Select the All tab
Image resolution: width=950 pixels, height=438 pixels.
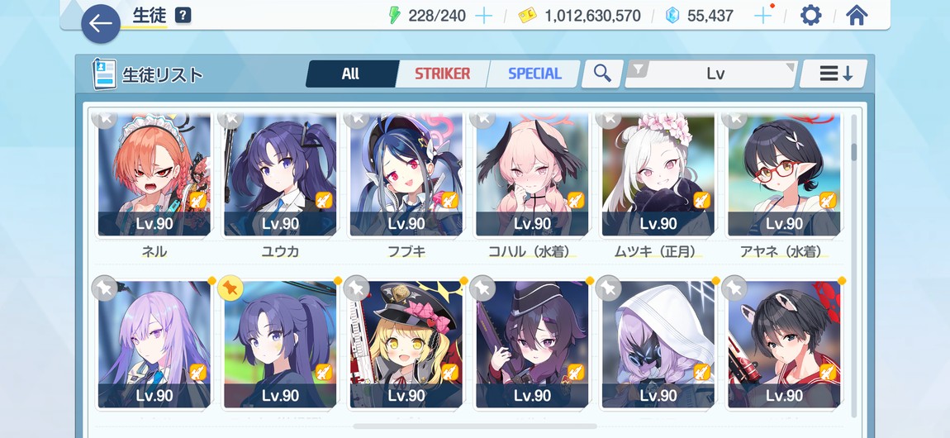350,74
